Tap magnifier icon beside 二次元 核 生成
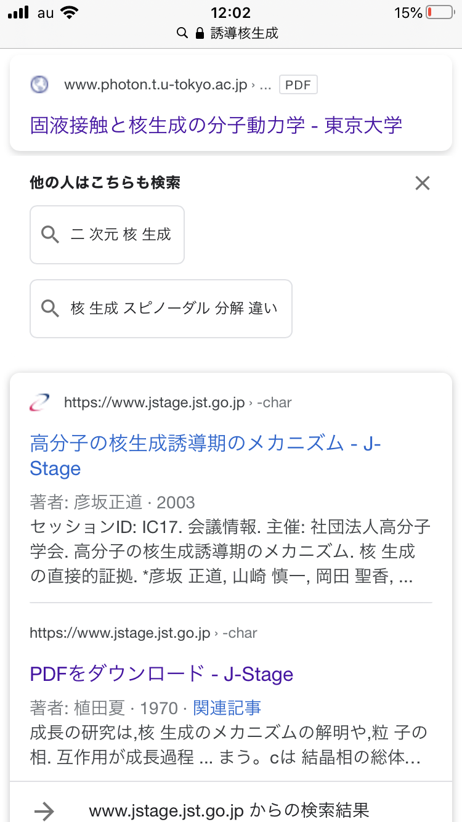The height and width of the screenshot is (822, 462). pos(50,235)
